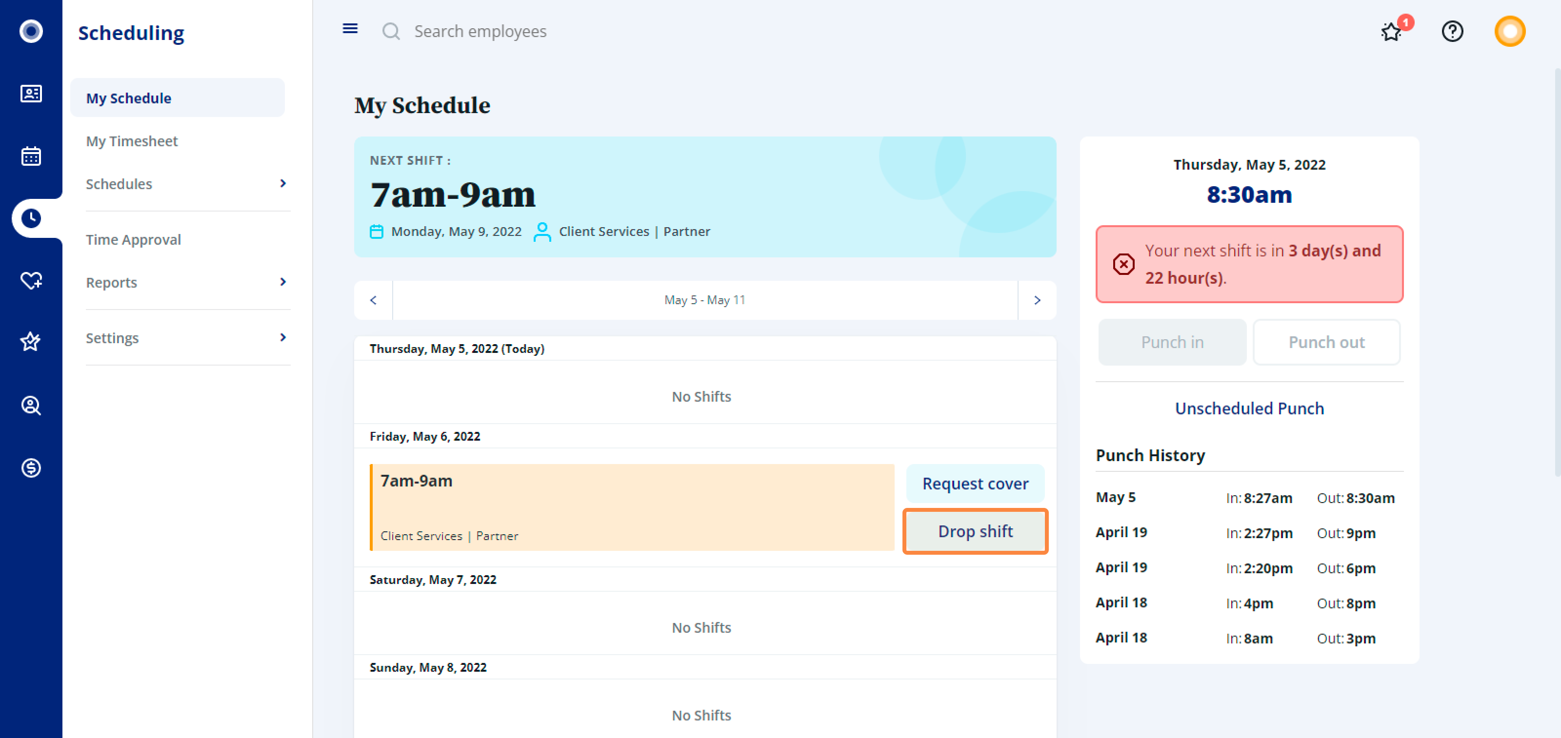The height and width of the screenshot is (738, 1561).
Task: Click the Scheduling heading
Action: pyautogui.click(x=131, y=33)
